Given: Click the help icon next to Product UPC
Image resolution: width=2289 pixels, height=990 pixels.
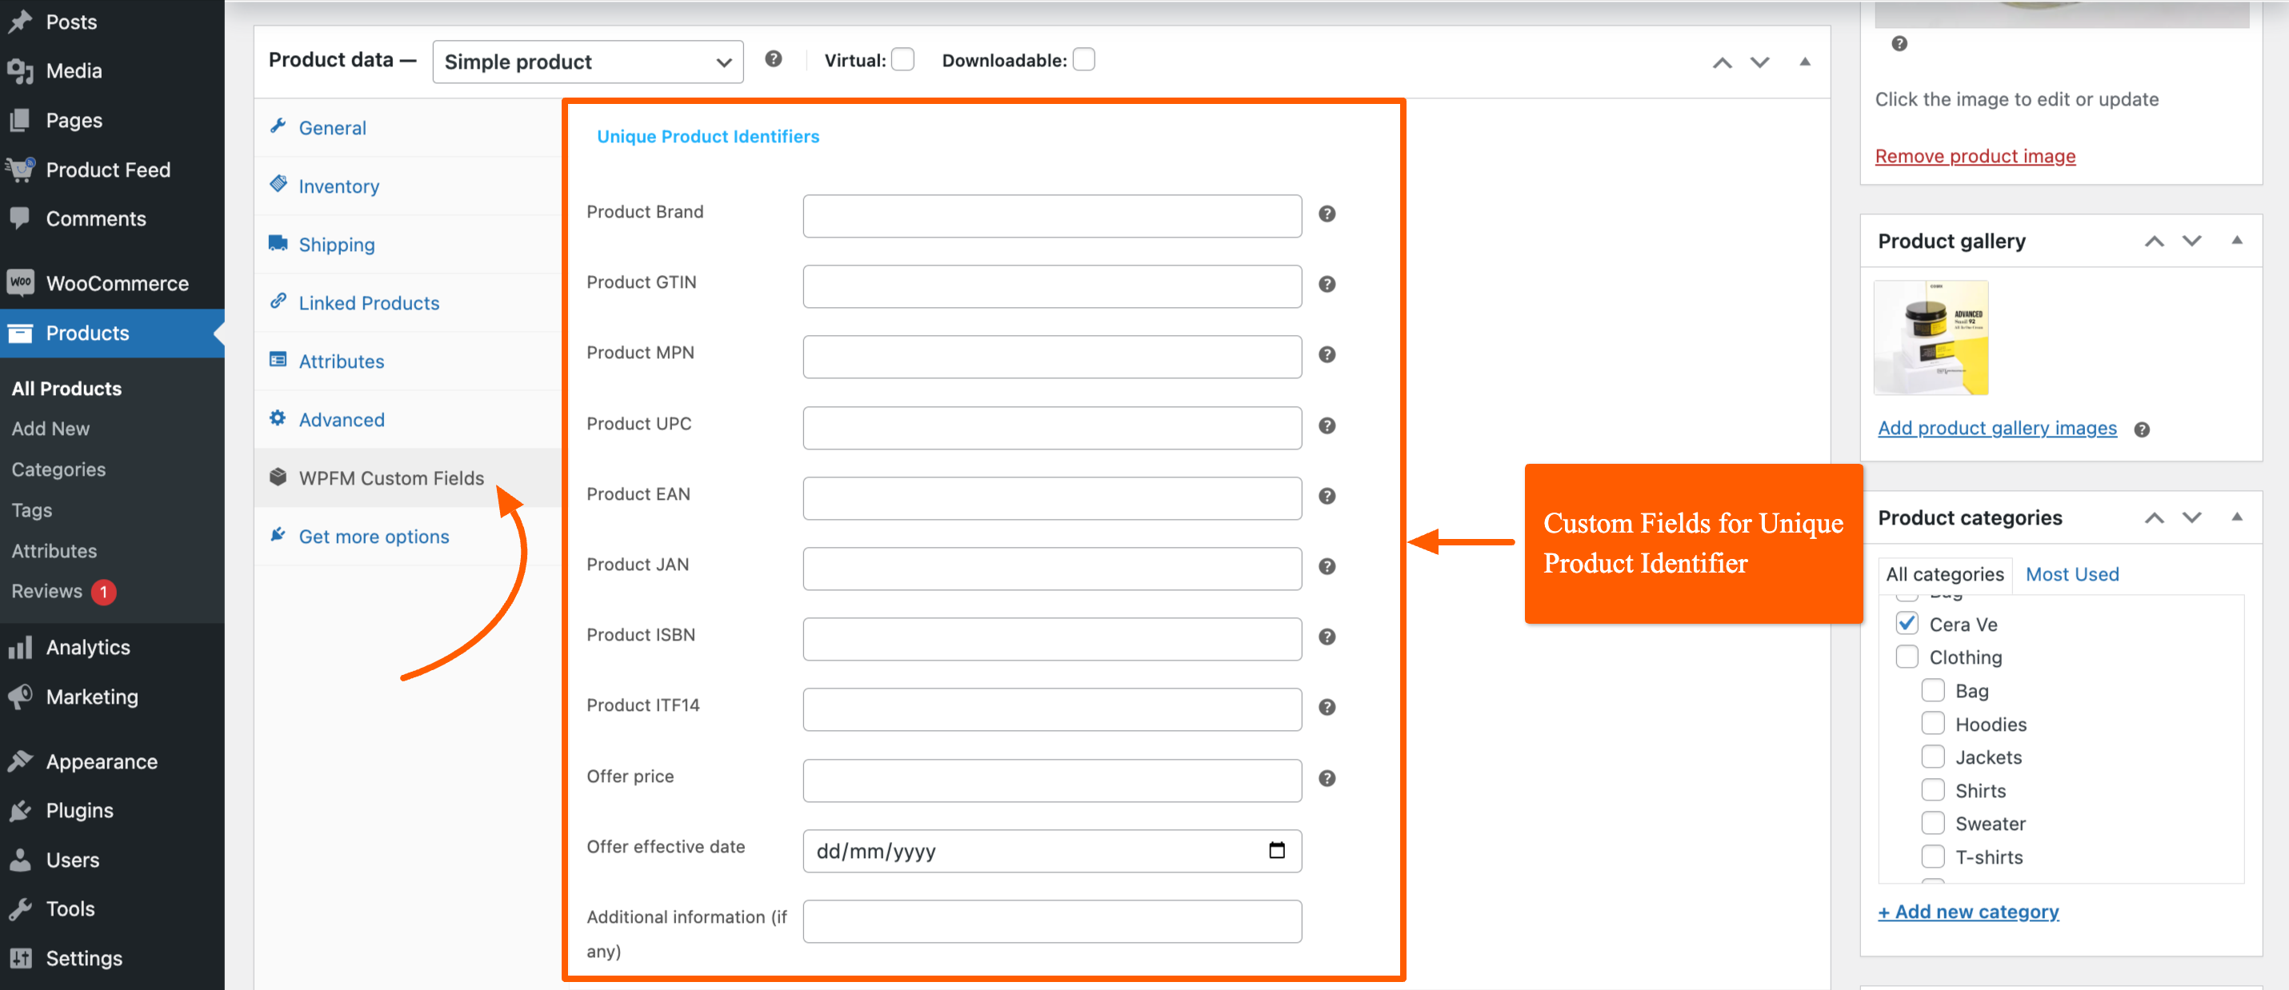Looking at the screenshot, I should [1327, 425].
